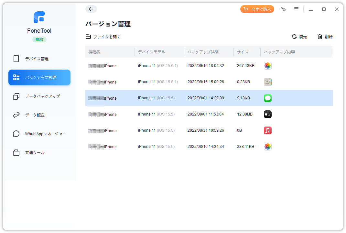Click 復元 to restore backup
This screenshot has width=346, height=233.
(299, 37)
